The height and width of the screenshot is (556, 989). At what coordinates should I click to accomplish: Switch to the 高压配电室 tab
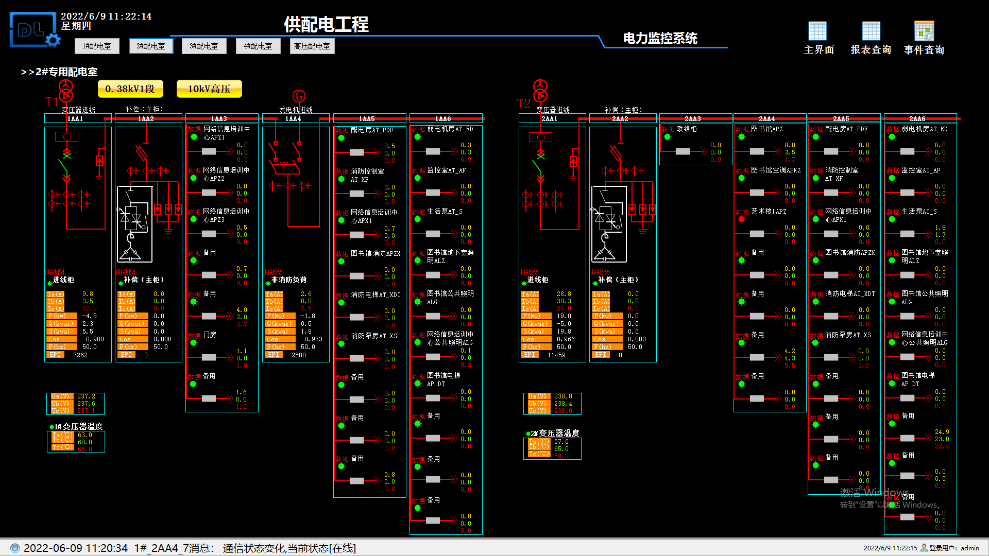312,46
